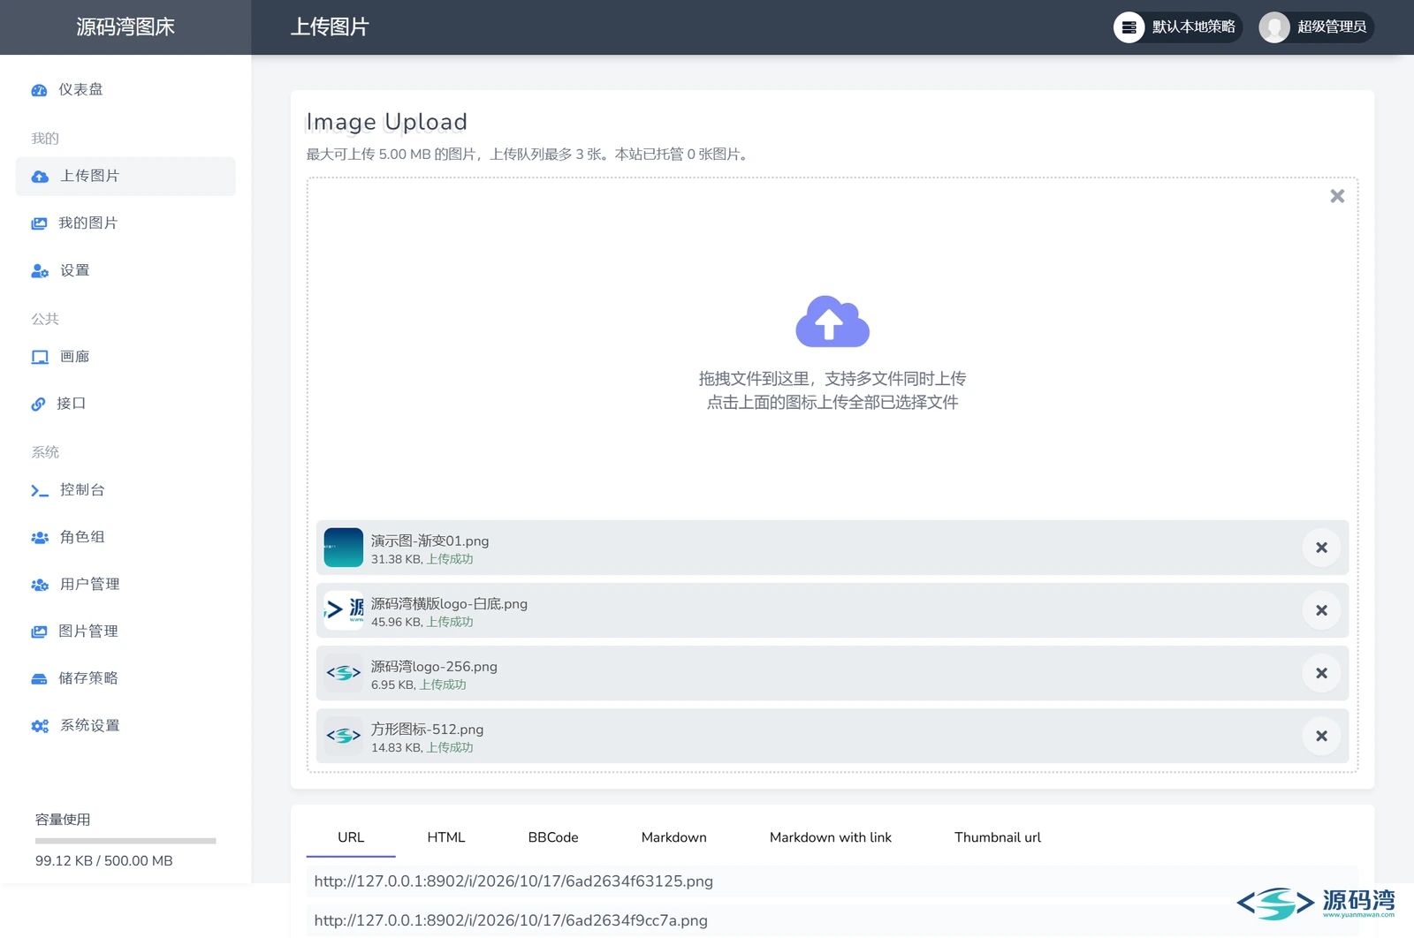Image resolution: width=1414 pixels, height=938 pixels.
Task: Click thumbnail of 源码湾logo-256.png
Action: [344, 673]
